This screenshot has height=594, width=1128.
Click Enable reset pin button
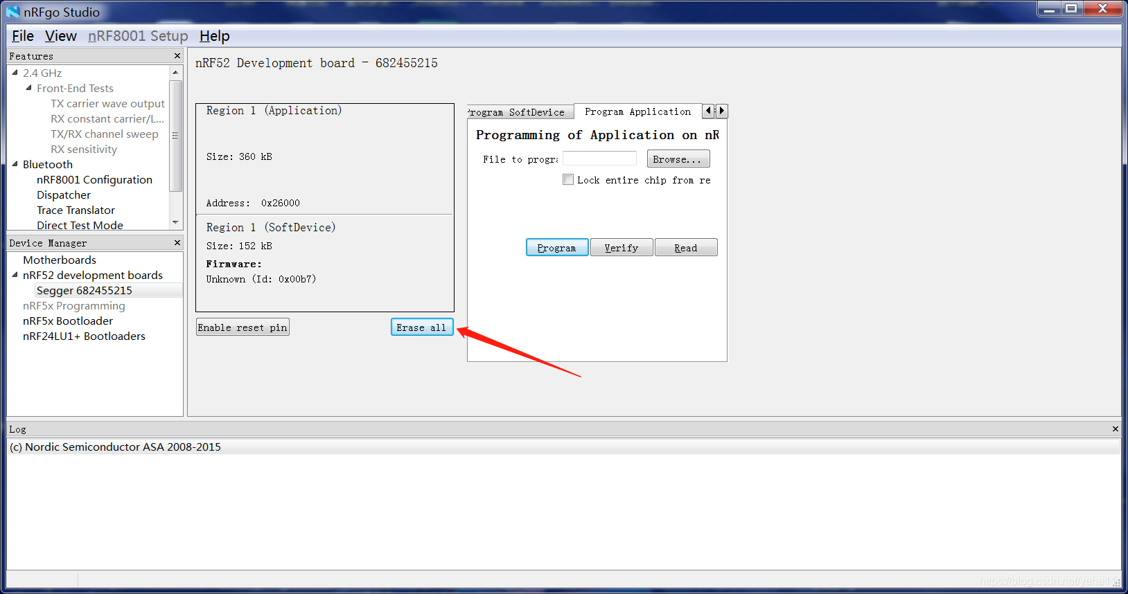tap(243, 327)
